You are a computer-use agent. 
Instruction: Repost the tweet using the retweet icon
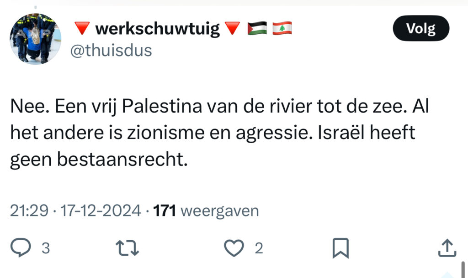(128, 248)
